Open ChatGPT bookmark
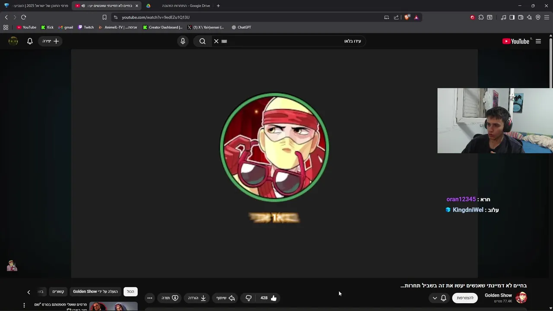Screen dimensions: 553x311 (241, 27)
